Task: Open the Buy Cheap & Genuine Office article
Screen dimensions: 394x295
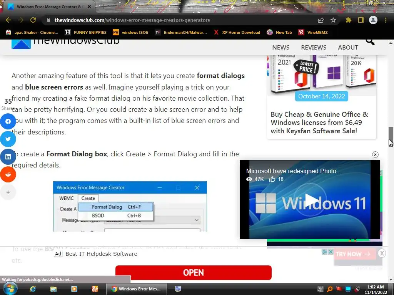Action: 319,123
